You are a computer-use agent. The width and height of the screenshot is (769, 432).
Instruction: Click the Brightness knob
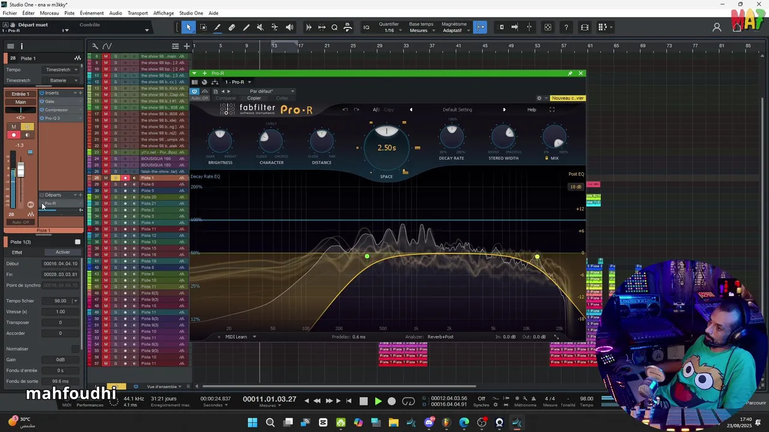220,141
